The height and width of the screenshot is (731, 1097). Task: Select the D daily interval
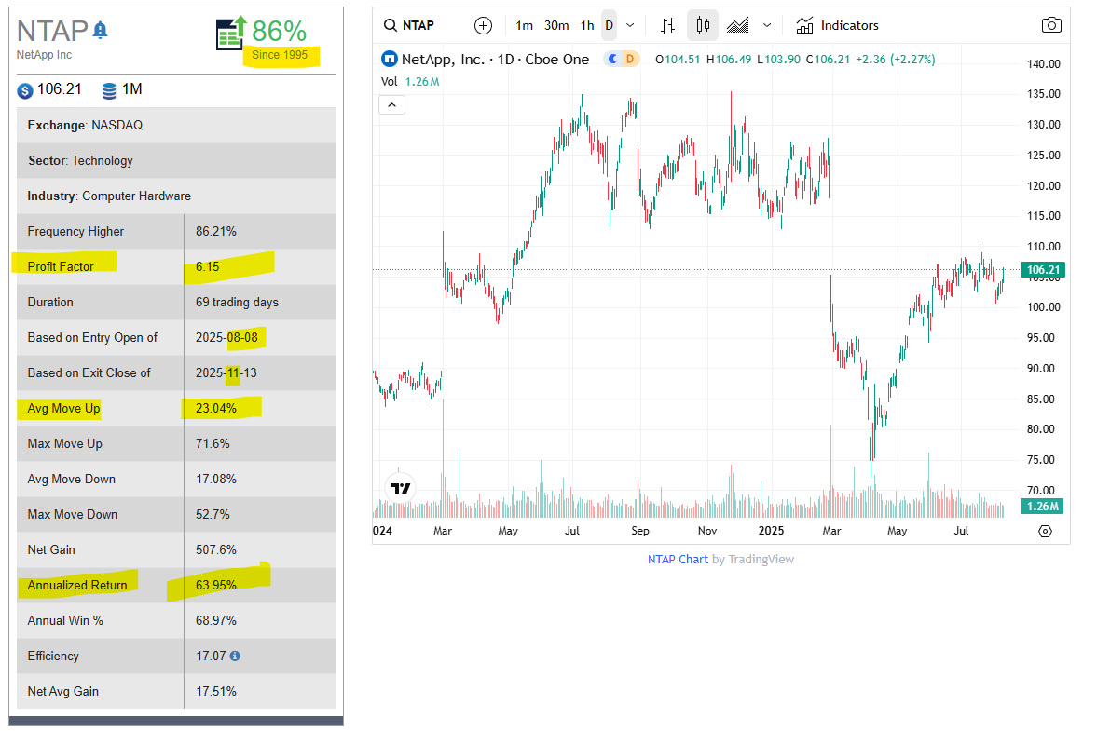610,26
